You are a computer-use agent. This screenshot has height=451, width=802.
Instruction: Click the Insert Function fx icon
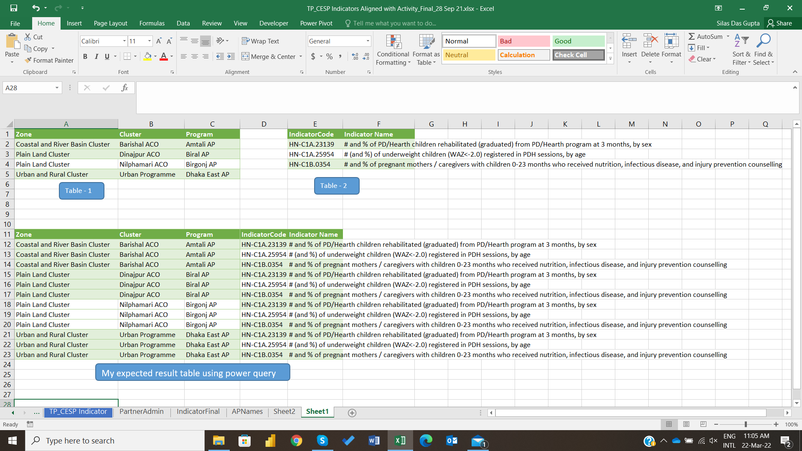click(124, 88)
